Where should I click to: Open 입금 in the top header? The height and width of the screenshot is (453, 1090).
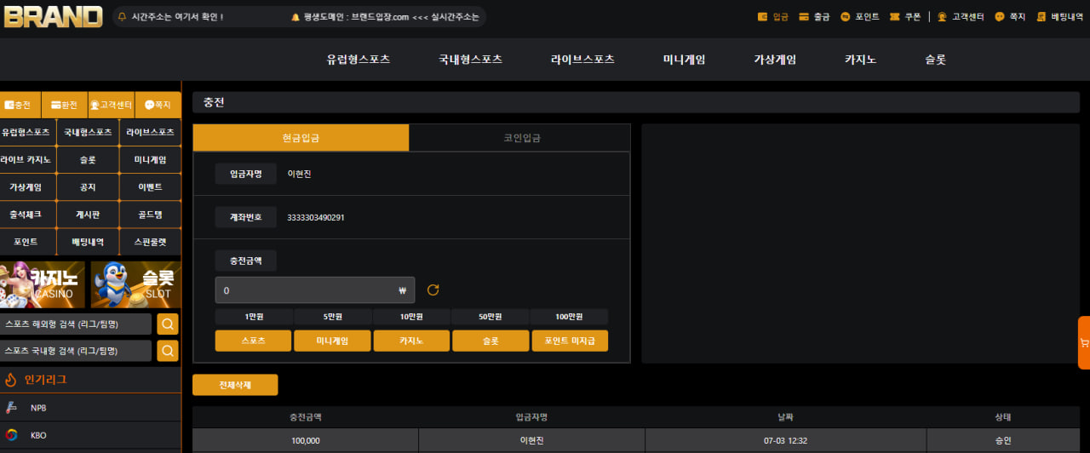tap(773, 17)
